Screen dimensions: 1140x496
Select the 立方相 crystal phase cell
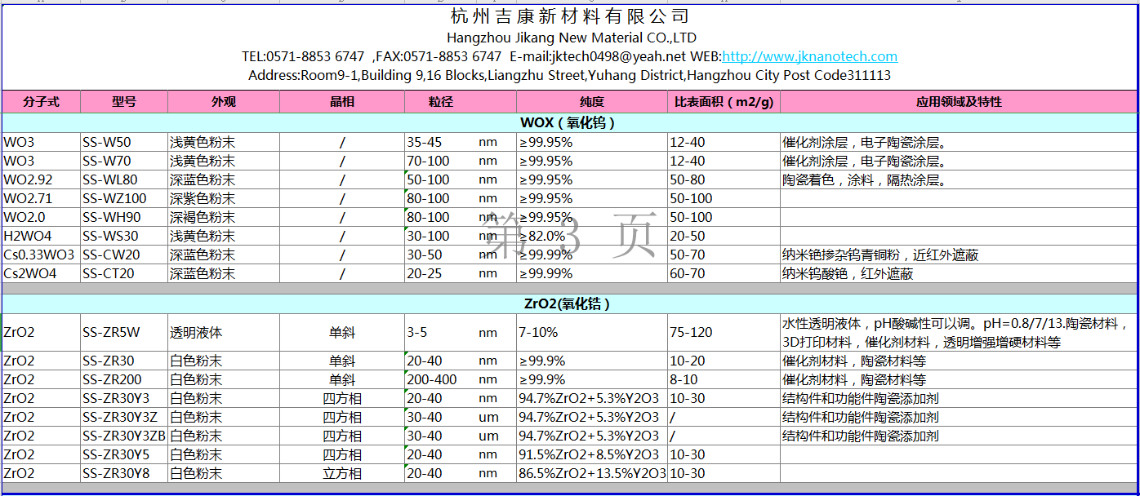click(342, 473)
